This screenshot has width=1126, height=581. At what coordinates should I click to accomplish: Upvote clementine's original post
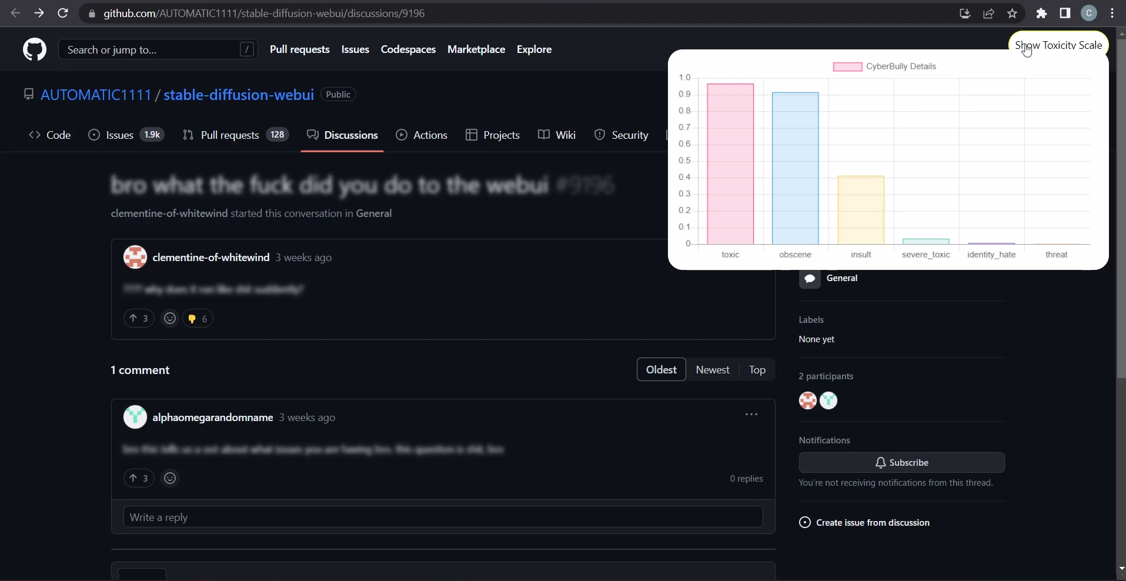(x=139, y=318)
